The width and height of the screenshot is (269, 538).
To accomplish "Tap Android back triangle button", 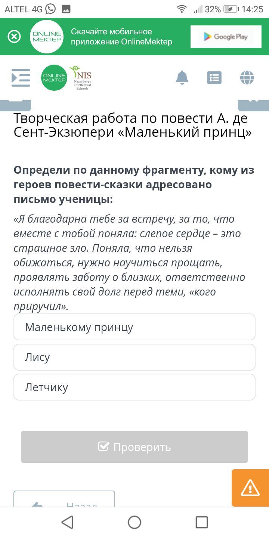I will point(67,522).
